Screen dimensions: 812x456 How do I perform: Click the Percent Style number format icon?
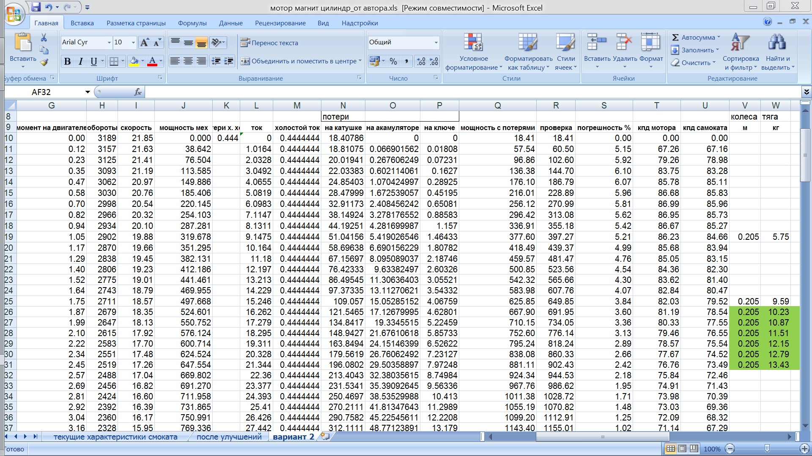393,62
